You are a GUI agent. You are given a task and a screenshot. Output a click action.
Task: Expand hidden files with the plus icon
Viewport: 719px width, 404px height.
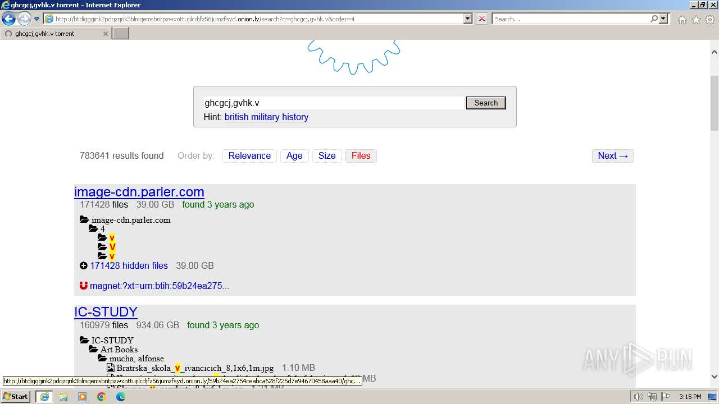(84, 265)
